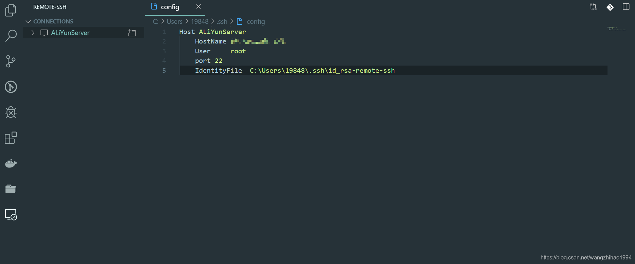The height and width of the screenshot is (264, 635).
Task: Click '.ssh' in the breadcrumb path
Action: click(222, 21)
